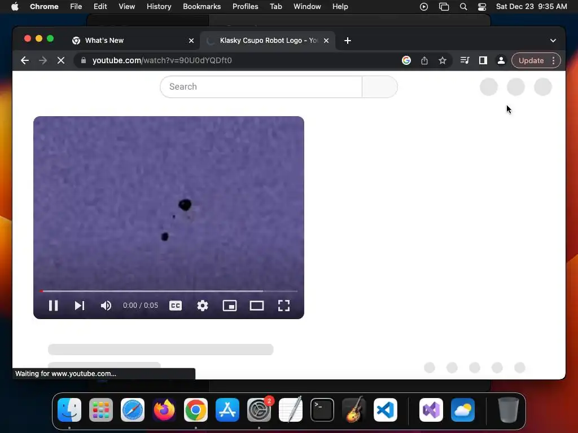View site information lock icon
This screenshot has width=578, height=433.
tap(84, 60)
